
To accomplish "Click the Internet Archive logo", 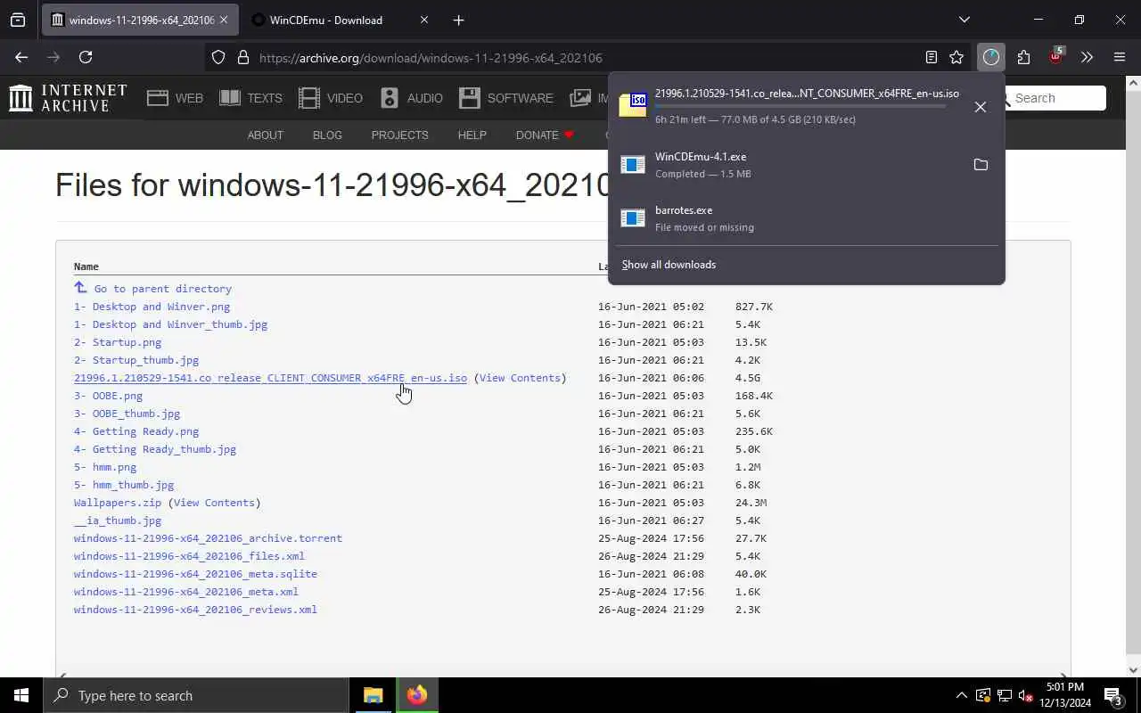I will click(x=68, y=98).
